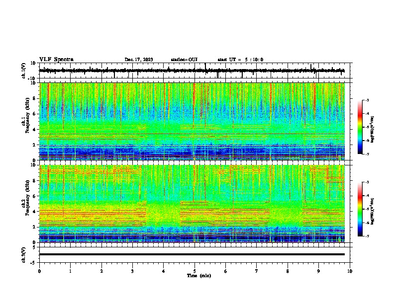The width and height of the screenshot is (394, 304).
Task: Click the "Time (min)" x-axis label
Action: click(x=199, y=276)
